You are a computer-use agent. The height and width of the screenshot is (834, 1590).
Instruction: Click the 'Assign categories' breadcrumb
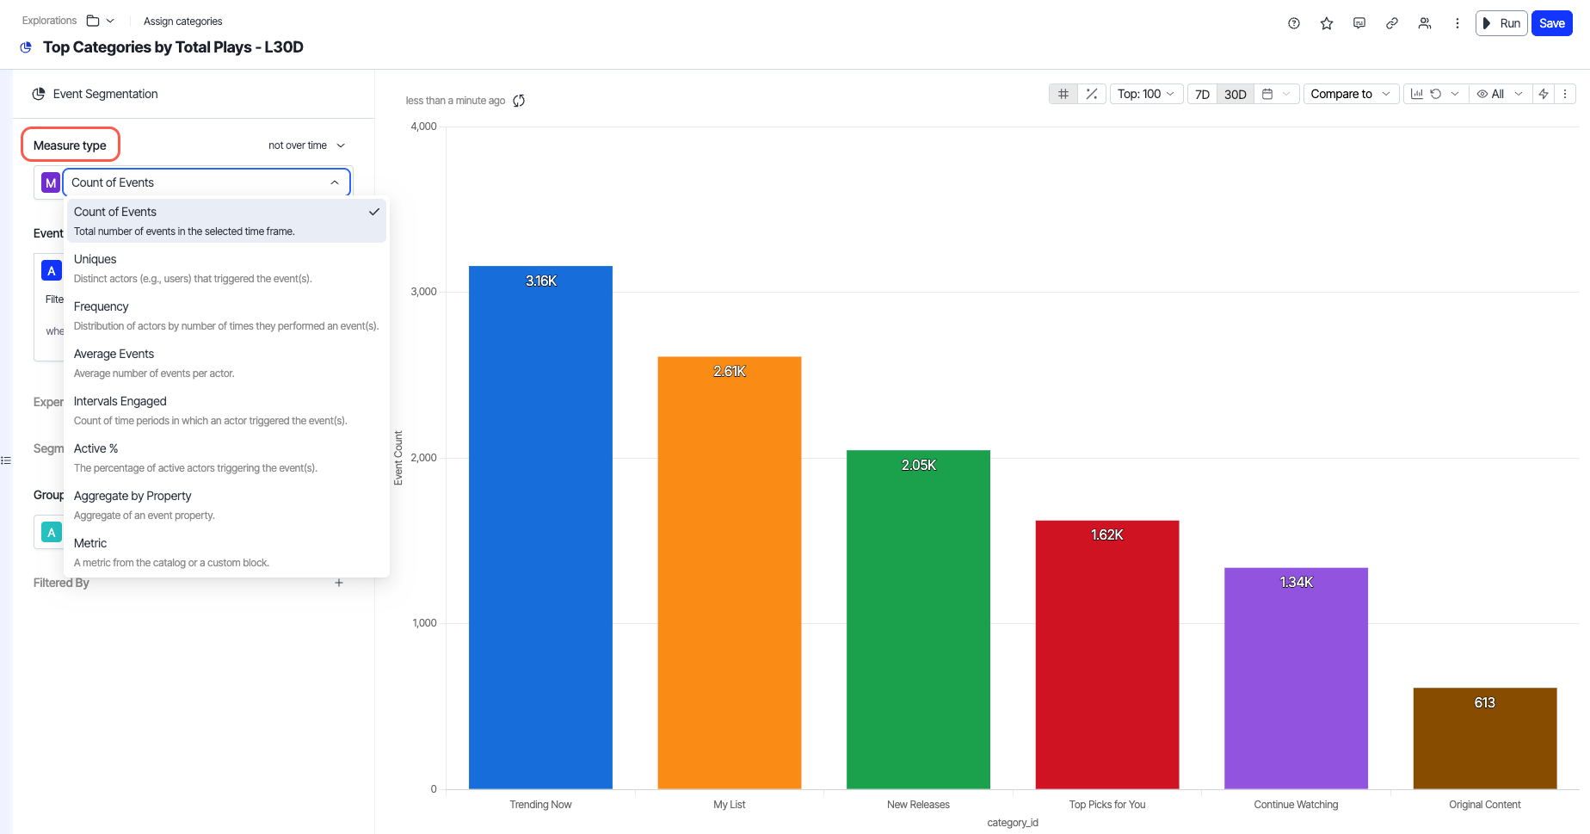pos(182,21)
